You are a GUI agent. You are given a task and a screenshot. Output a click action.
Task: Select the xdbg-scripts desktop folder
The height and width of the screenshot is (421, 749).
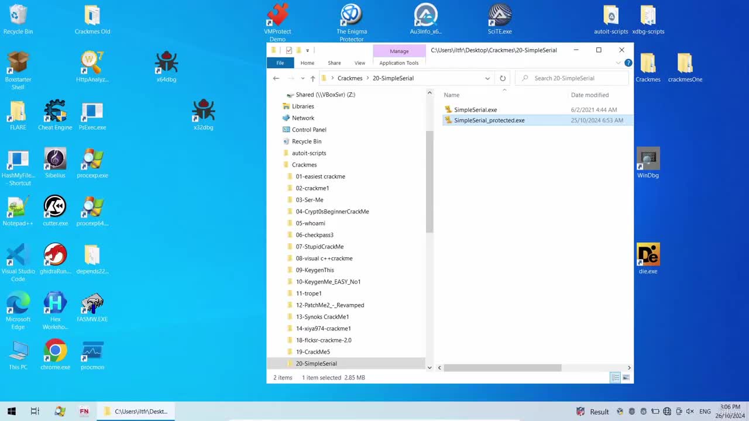pyautogui.click(x=648, y=19)
